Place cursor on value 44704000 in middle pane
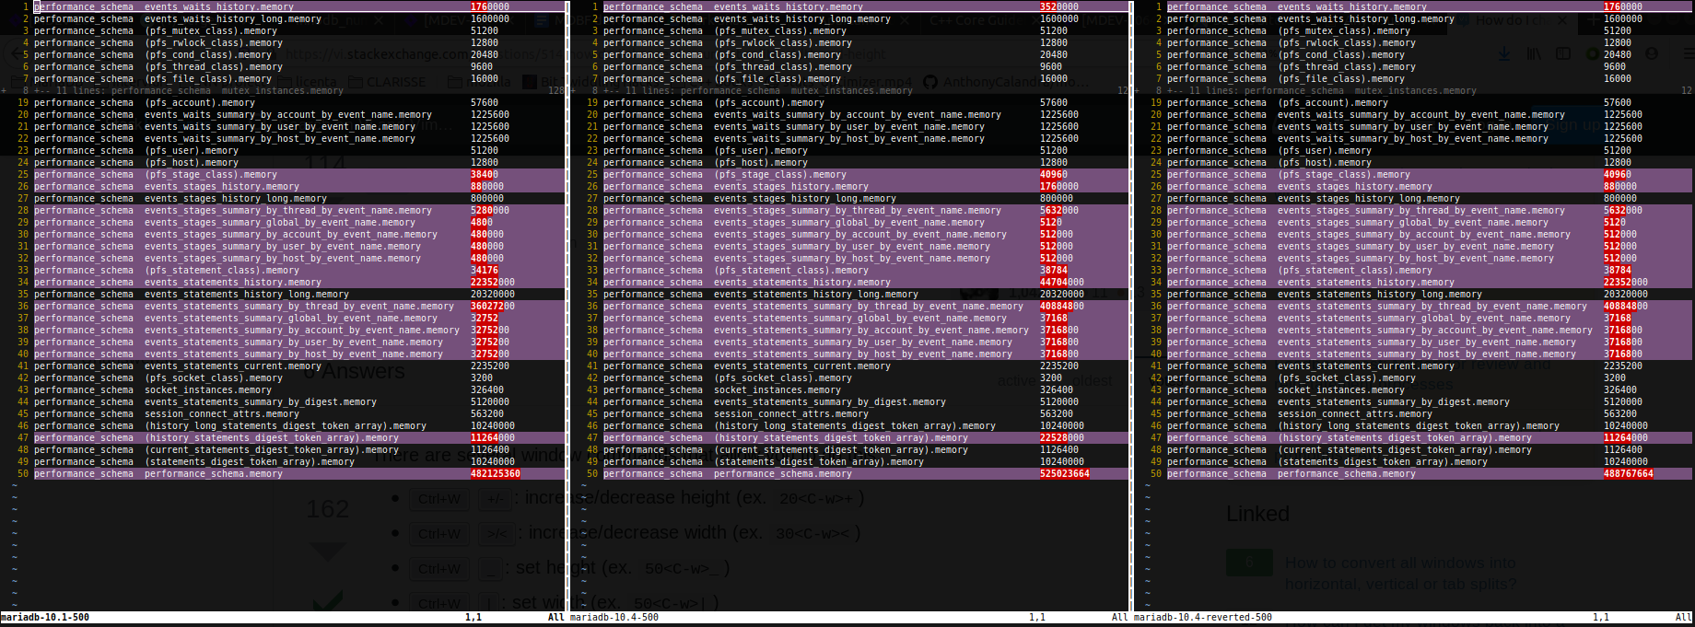Image resolution: width=1695 pixels, height=627 pixels. (1062, 283)
